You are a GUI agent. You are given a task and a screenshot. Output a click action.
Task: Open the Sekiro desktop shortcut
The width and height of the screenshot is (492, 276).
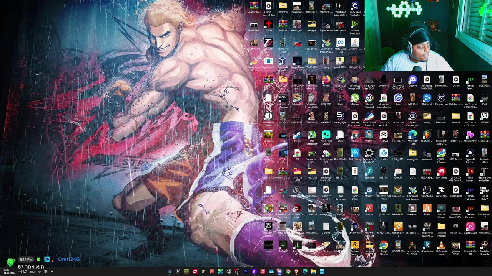(x=268, y=247)
